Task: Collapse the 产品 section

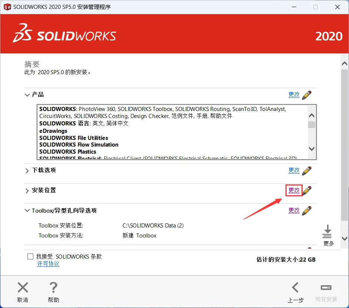Action: point(27,95)
